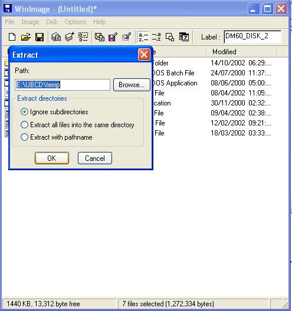Click the extraction Path text field

click(63, 85)
